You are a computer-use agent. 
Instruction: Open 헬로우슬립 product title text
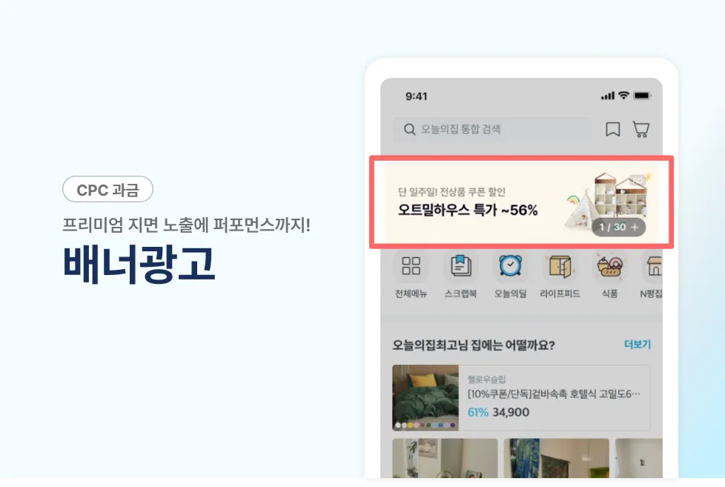[554, 394]
